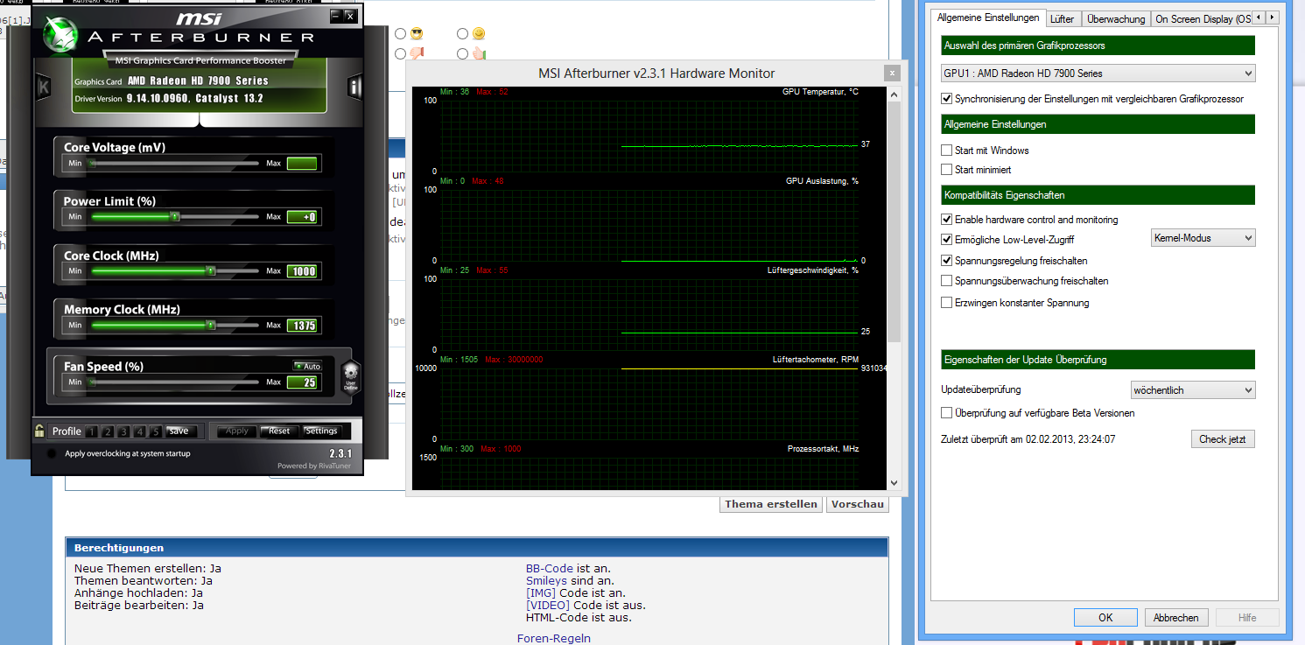Switch to On Screen Display tab

(x=1201, y=18)
